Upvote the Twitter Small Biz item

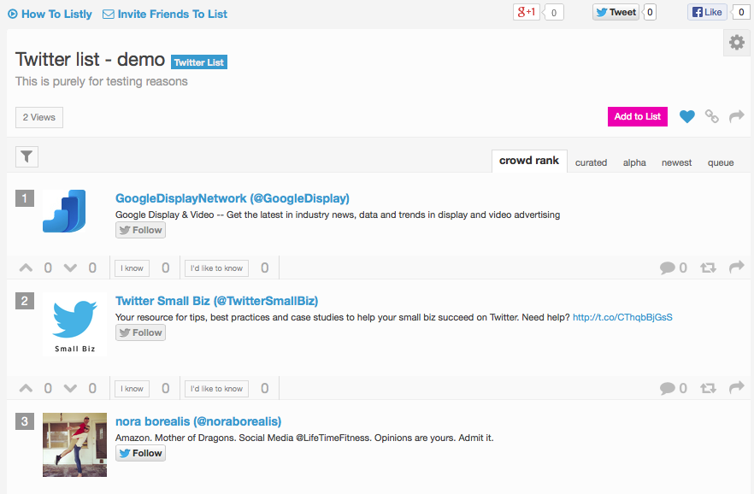pos(26,388)
